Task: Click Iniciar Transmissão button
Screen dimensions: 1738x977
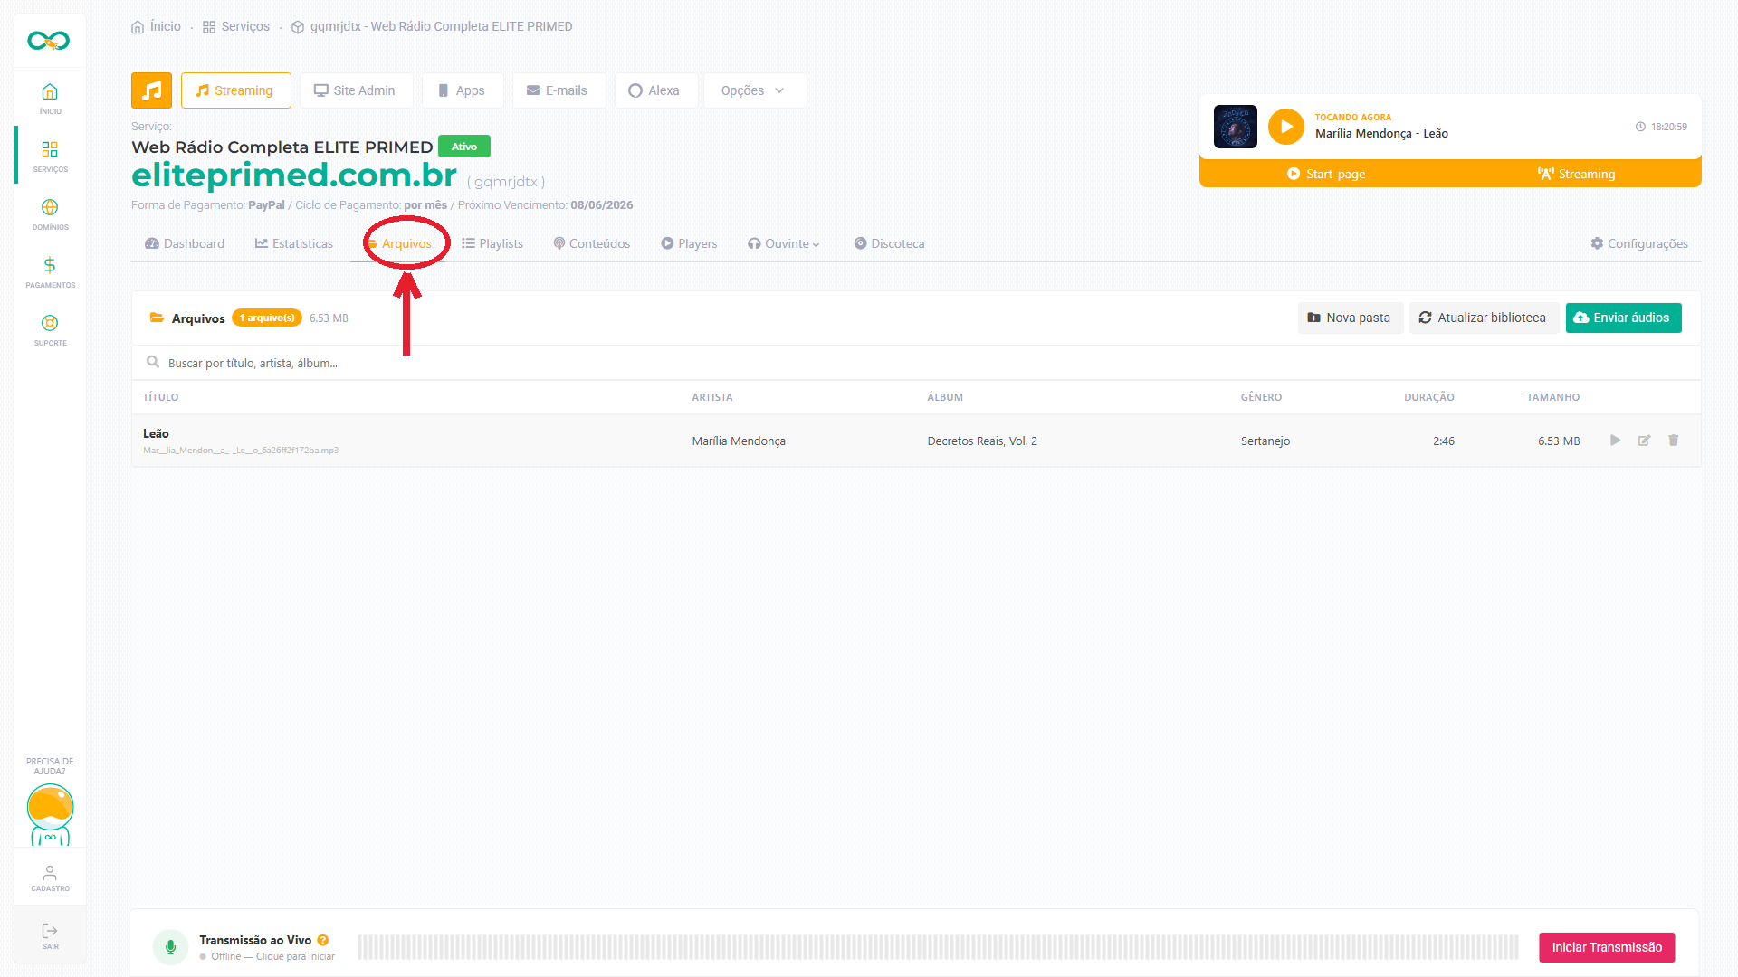Action: click(x=1607, y=947)
